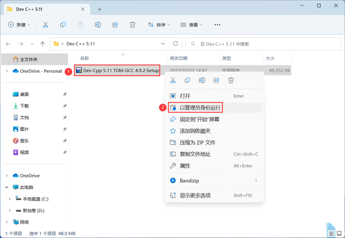Click the address bar path Dev C++ 5.11
This screenshot has width=345, height=238.
80,44
